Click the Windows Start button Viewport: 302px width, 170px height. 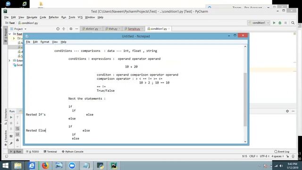coord(5,166)
